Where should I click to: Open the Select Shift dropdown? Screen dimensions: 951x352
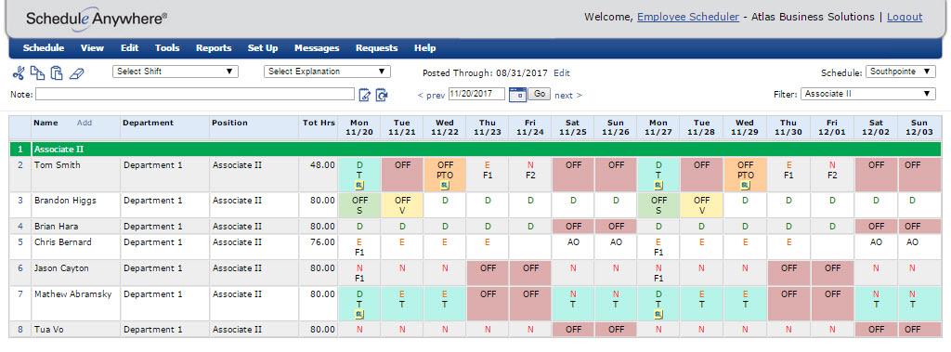[x=176, y=72]
